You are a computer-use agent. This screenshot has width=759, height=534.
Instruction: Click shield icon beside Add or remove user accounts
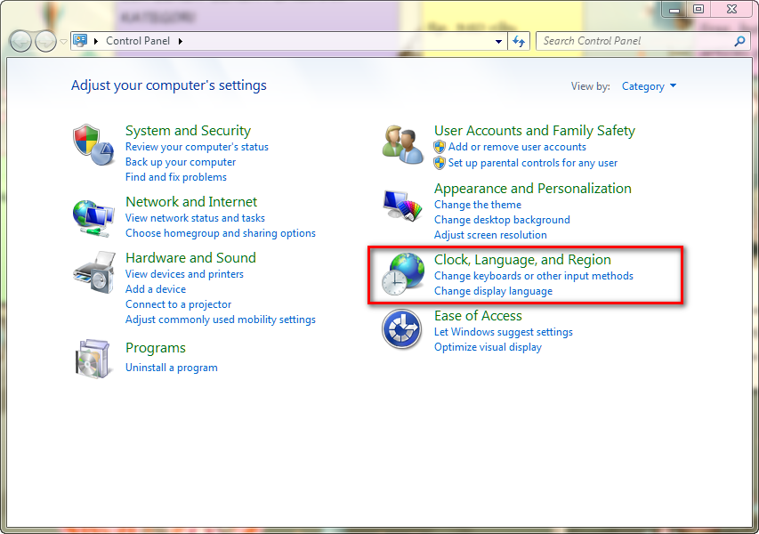(x=440, y=147)
